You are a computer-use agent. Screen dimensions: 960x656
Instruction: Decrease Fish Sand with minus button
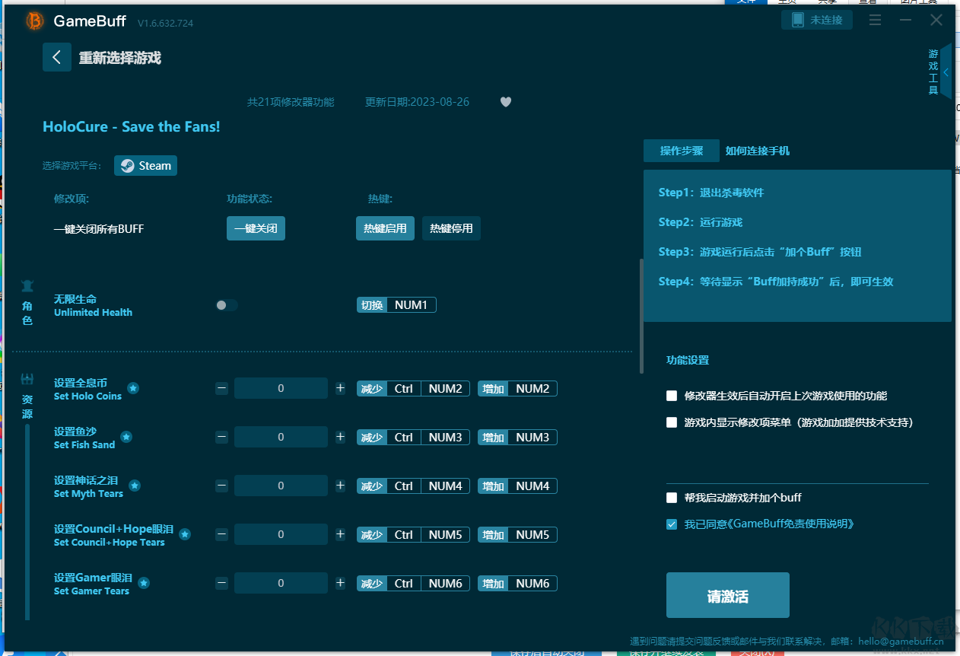point(221,437)
